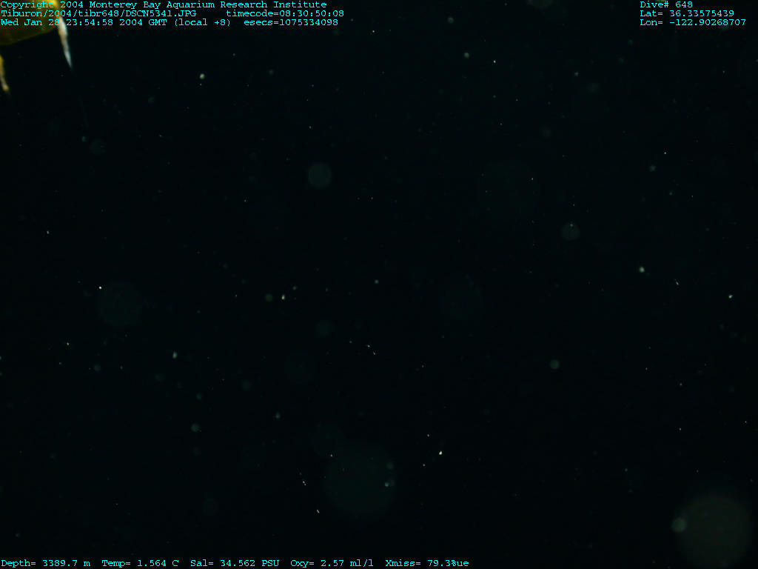The height and width of the screenshot is (569, 758).
Task: Click the esecs=1075334098 text
Action: pos(291,22)
